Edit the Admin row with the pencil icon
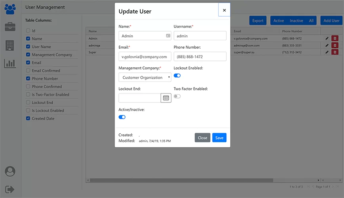 [x=327, y=38]
